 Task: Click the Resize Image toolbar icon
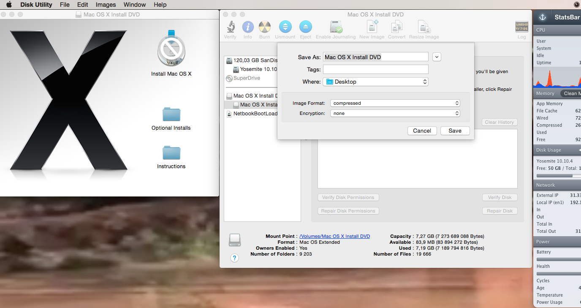[x=424, y=27]
